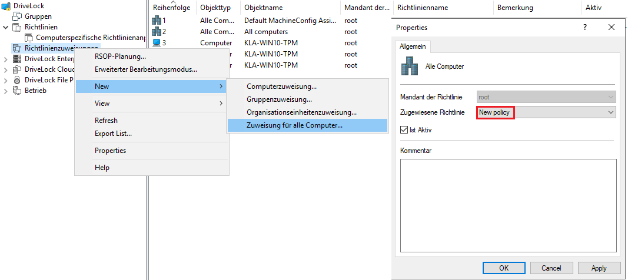Expand the Betrieb tree node
This screenshot has height=280, width=628.
pos(5,91)
